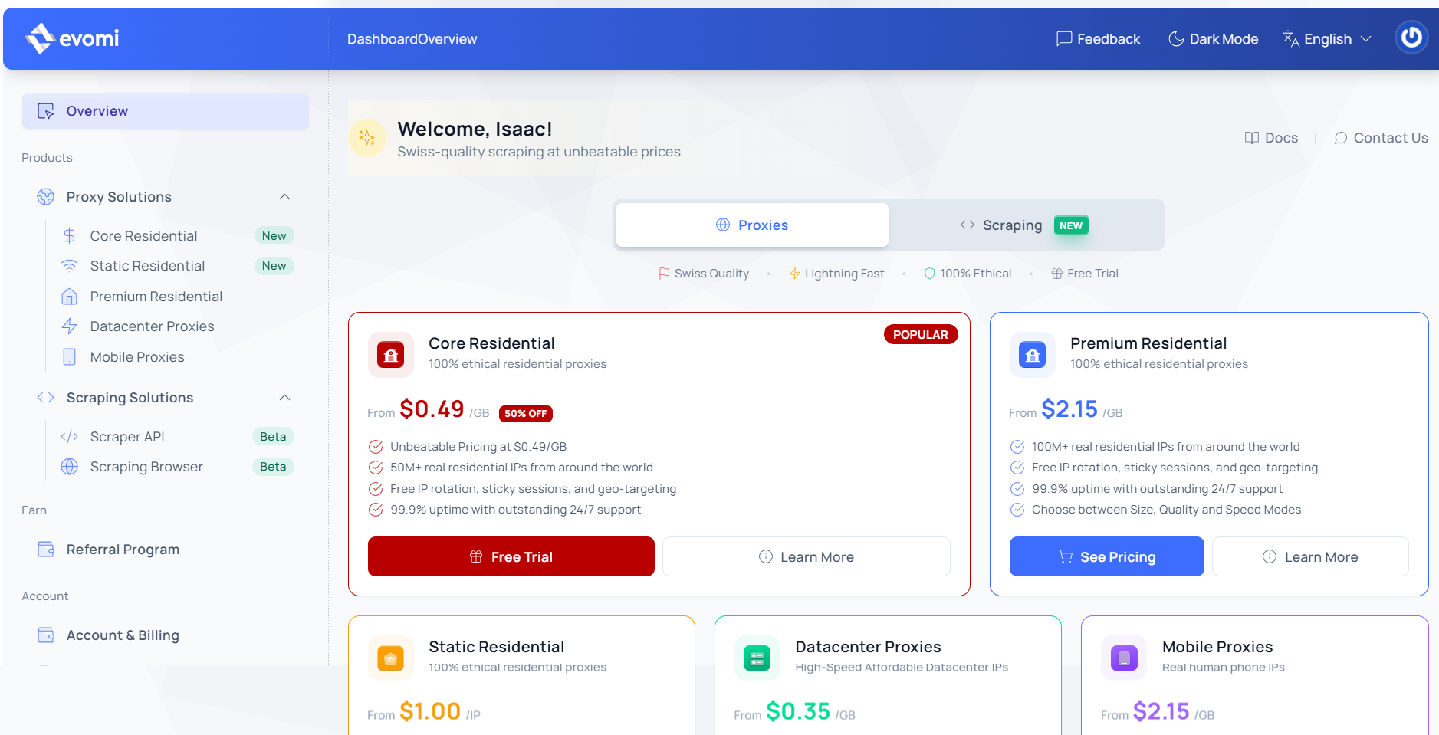Click the Core Residential dollar icon
Image resolution: width=1439 pixels, height=735 pixels.
tap(70, 236)
